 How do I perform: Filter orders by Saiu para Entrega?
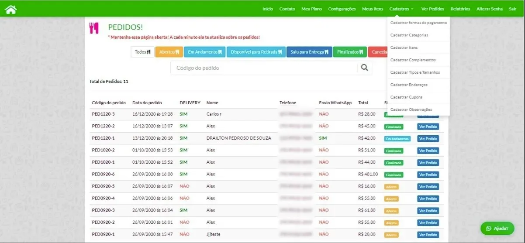point(309,52)
